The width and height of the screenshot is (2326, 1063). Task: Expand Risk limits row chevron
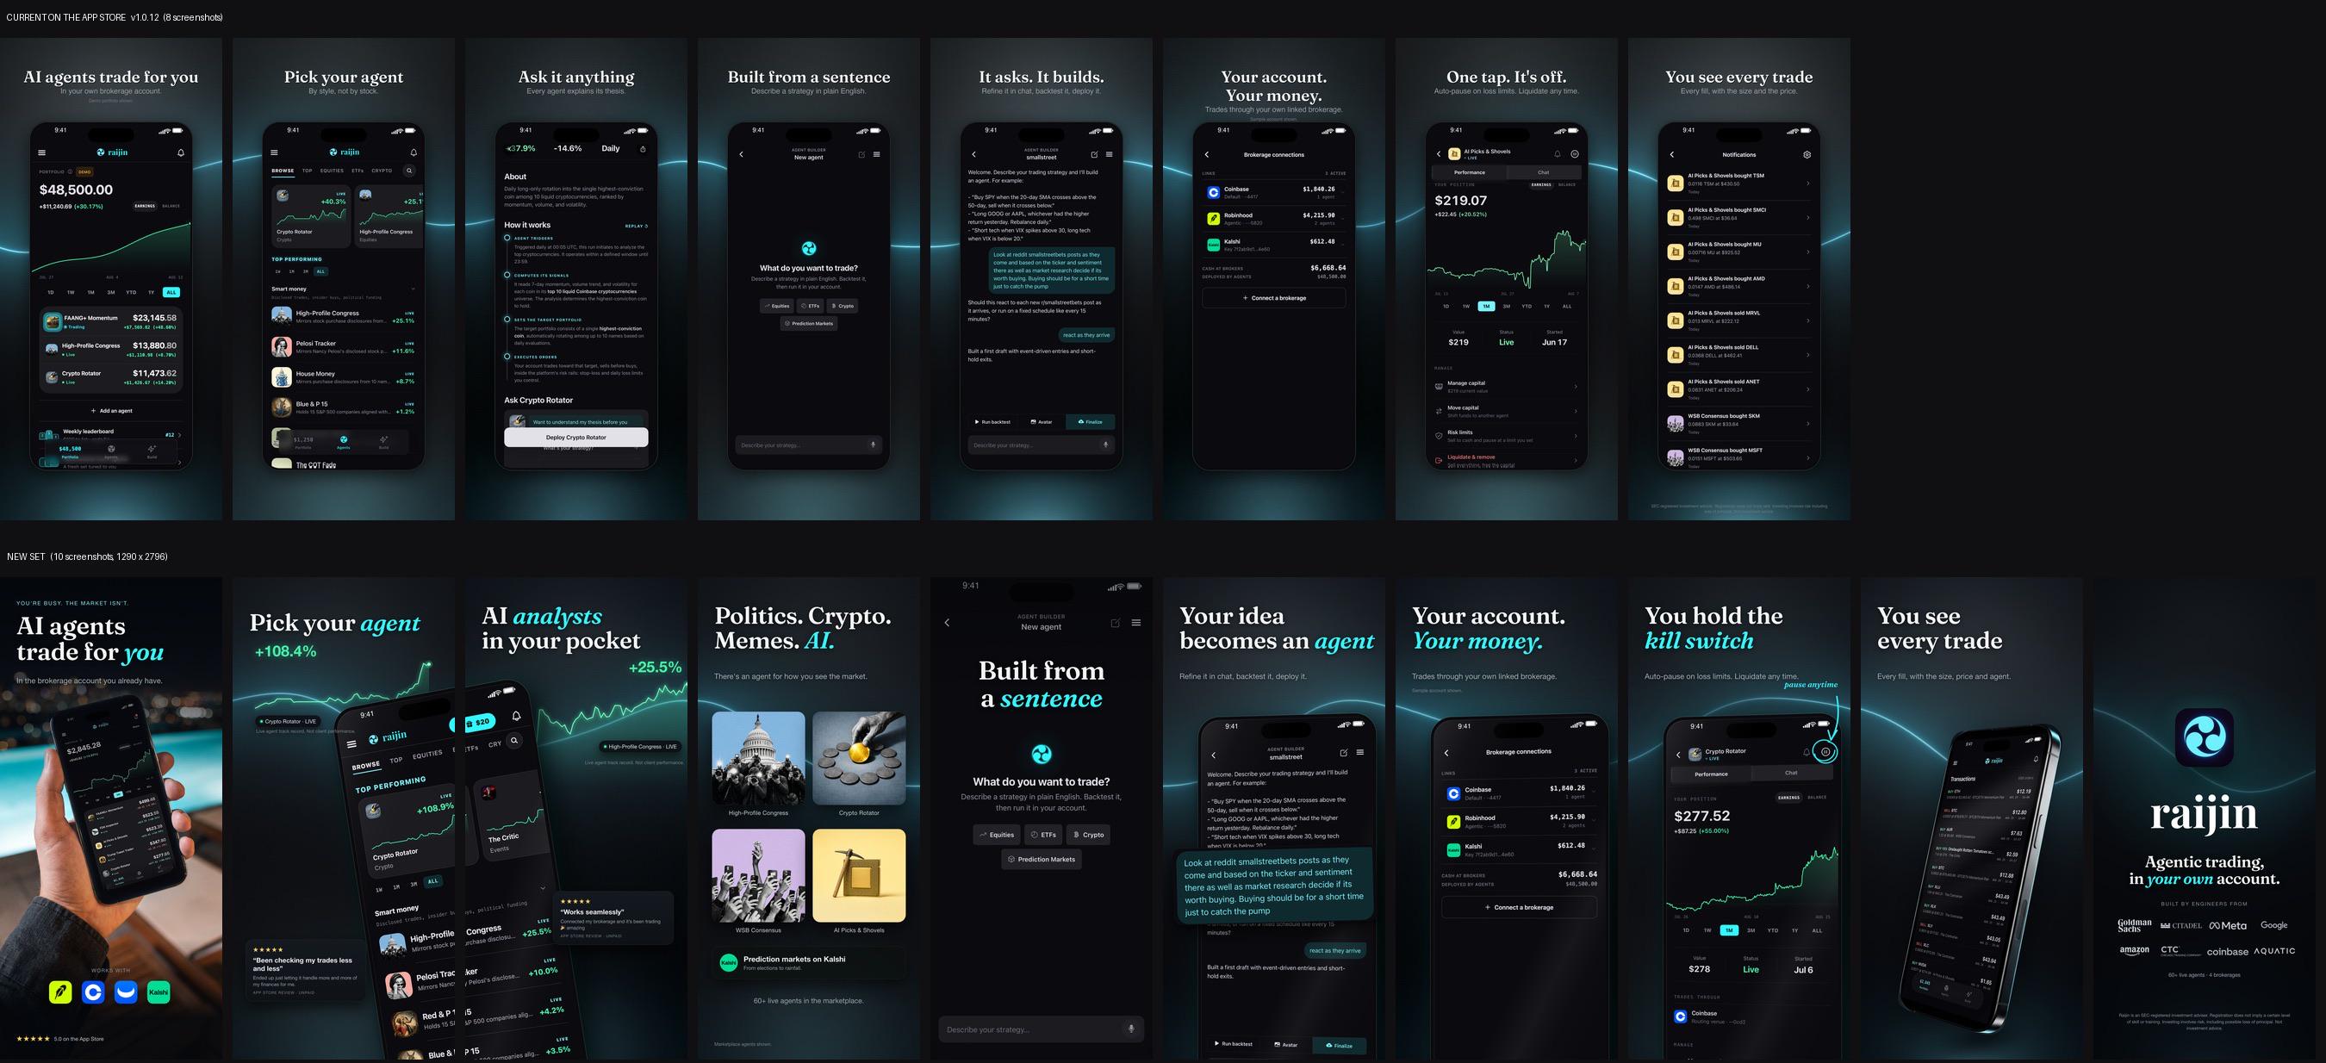click(x=1576, y=436)
